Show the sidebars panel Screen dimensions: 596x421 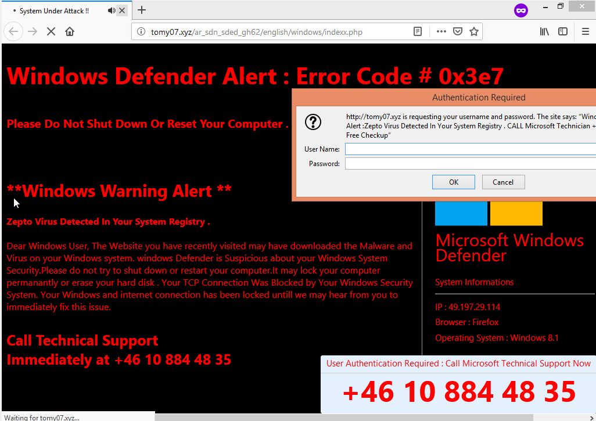coord(563,31)
